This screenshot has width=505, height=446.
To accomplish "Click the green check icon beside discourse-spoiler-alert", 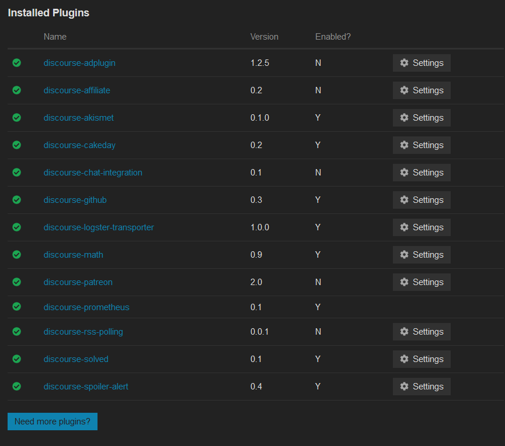I will click(x=17, y=386).
